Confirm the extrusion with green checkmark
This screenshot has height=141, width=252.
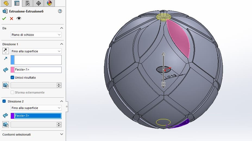[x=4, y=18]
